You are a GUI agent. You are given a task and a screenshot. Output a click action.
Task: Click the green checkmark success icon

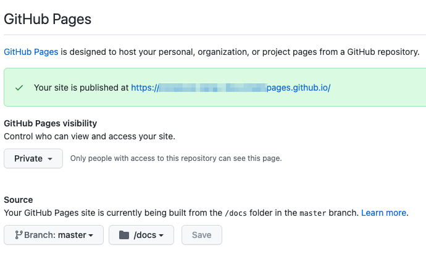point(19,88)
